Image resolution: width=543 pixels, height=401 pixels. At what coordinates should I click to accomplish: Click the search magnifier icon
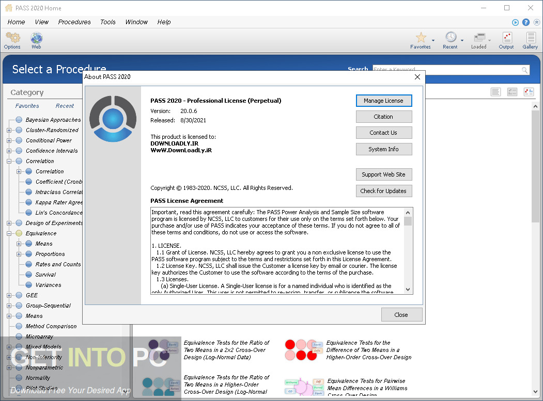[x=524, y=70]
